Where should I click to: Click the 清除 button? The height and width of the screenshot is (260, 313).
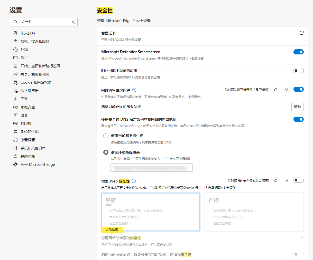coord(298,107)
